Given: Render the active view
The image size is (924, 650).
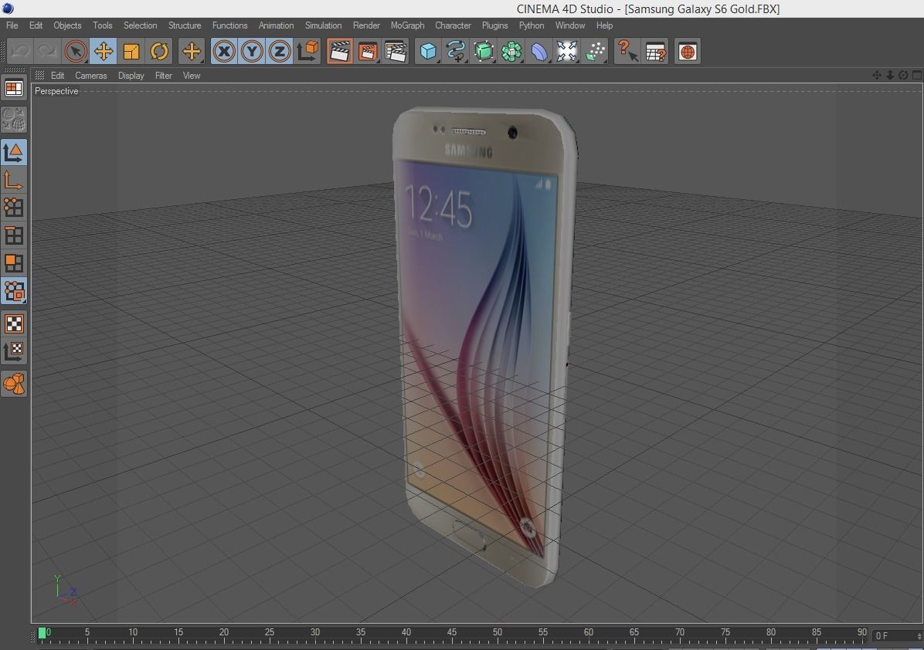Looking at the screenshot, I should [x=339, y=51].
